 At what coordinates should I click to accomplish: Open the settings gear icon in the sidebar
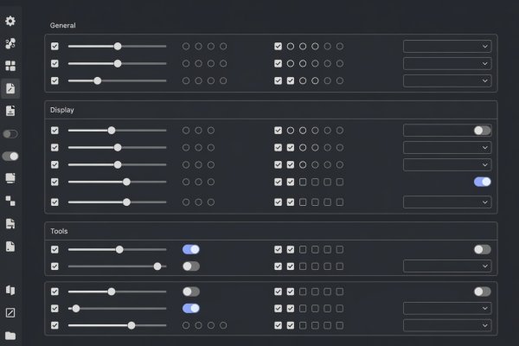point(10,21)
